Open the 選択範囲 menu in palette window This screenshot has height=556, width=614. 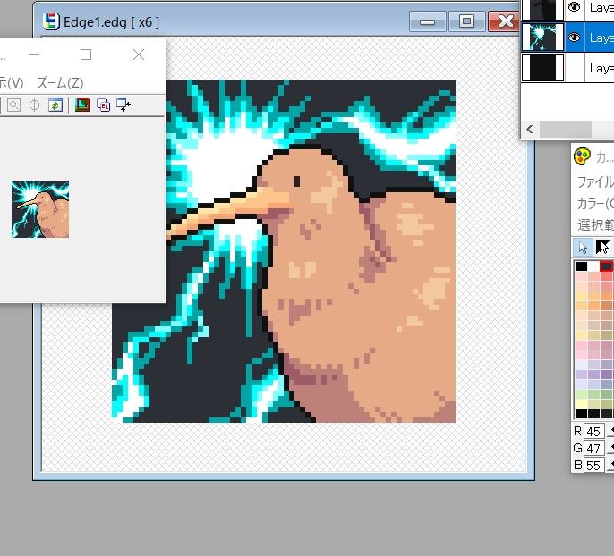(595, 225)
